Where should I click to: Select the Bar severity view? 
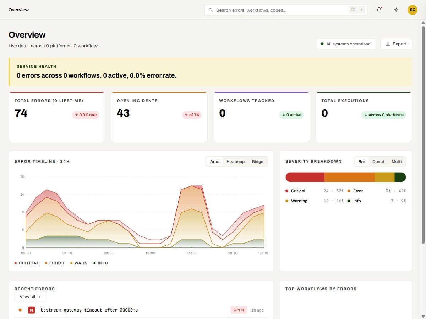(362, 162)
